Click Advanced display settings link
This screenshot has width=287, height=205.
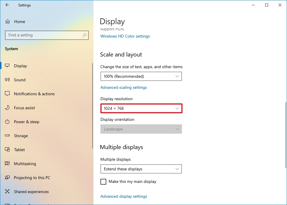click(x=124, y=196)
